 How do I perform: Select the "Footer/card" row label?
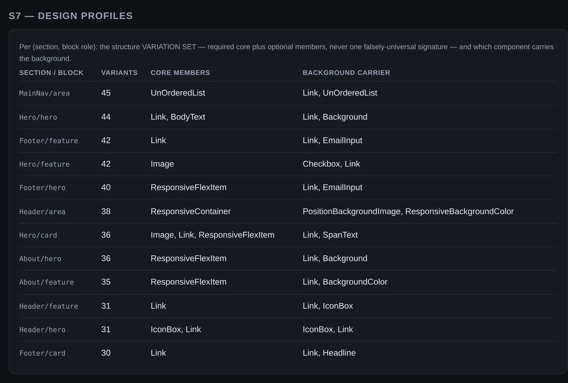pos(42,353)
